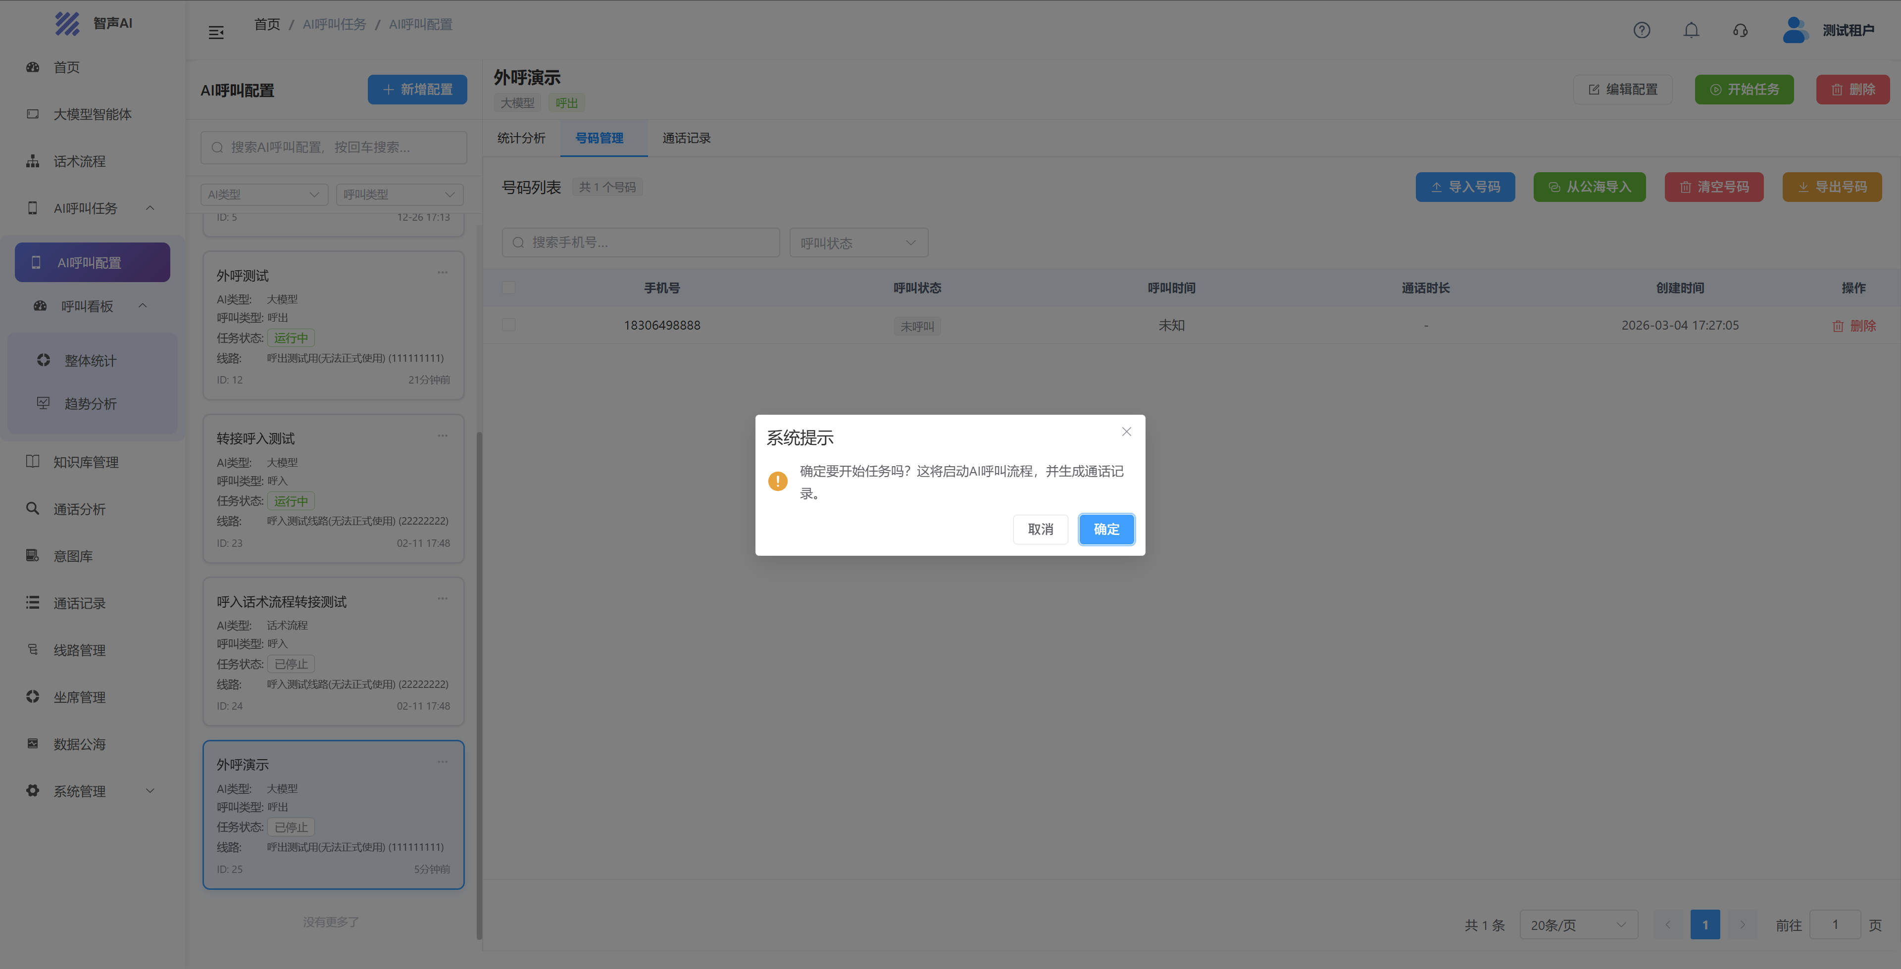
Task: Open the 呼叫状态 filter dropdown
Action: point(858,243)
